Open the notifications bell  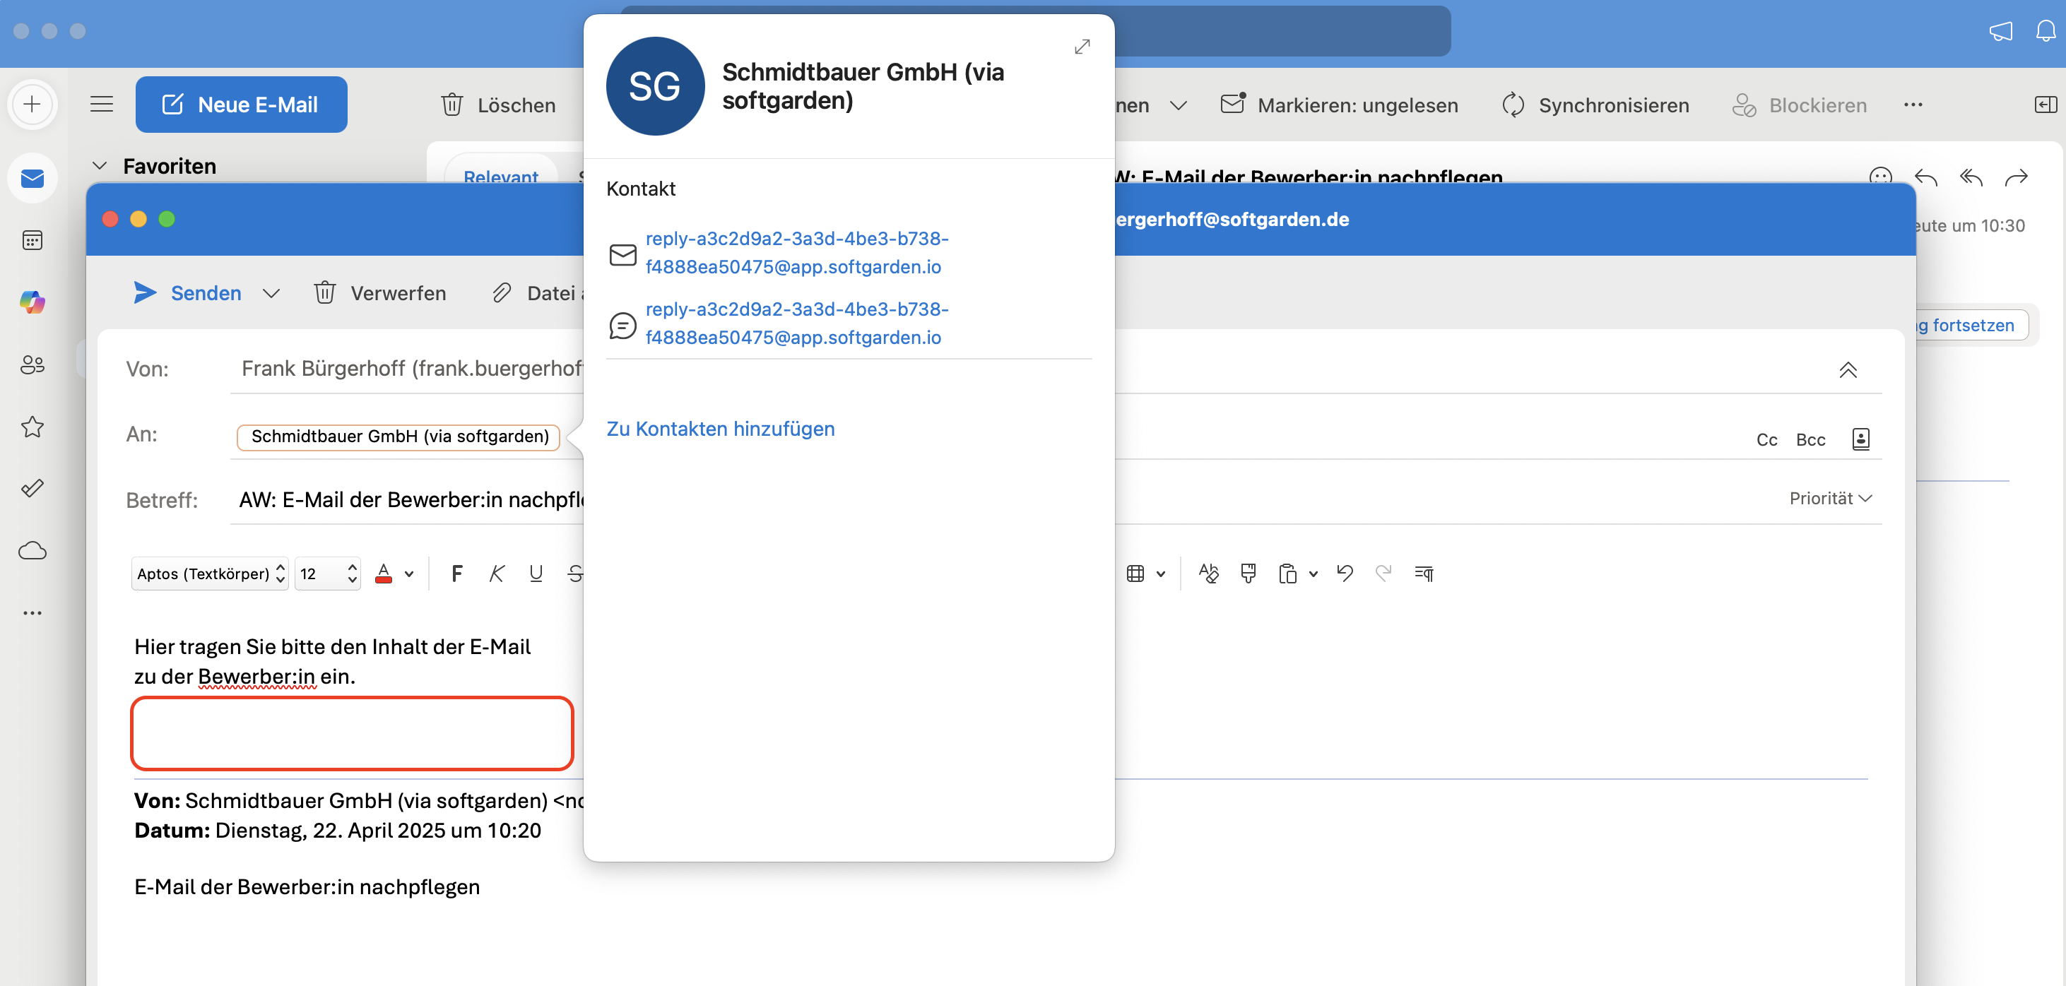click(2046, 31)
